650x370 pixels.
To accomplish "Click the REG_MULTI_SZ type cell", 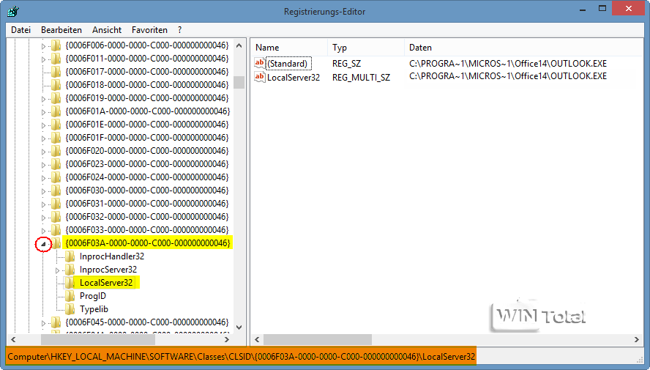I will pyautogui.click(x=361, y=77).
